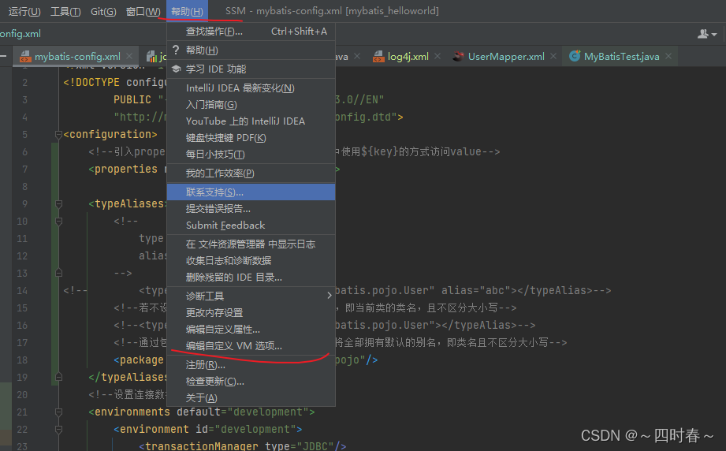Click the MyBatisTest.java class icon

tap(575, 56)
